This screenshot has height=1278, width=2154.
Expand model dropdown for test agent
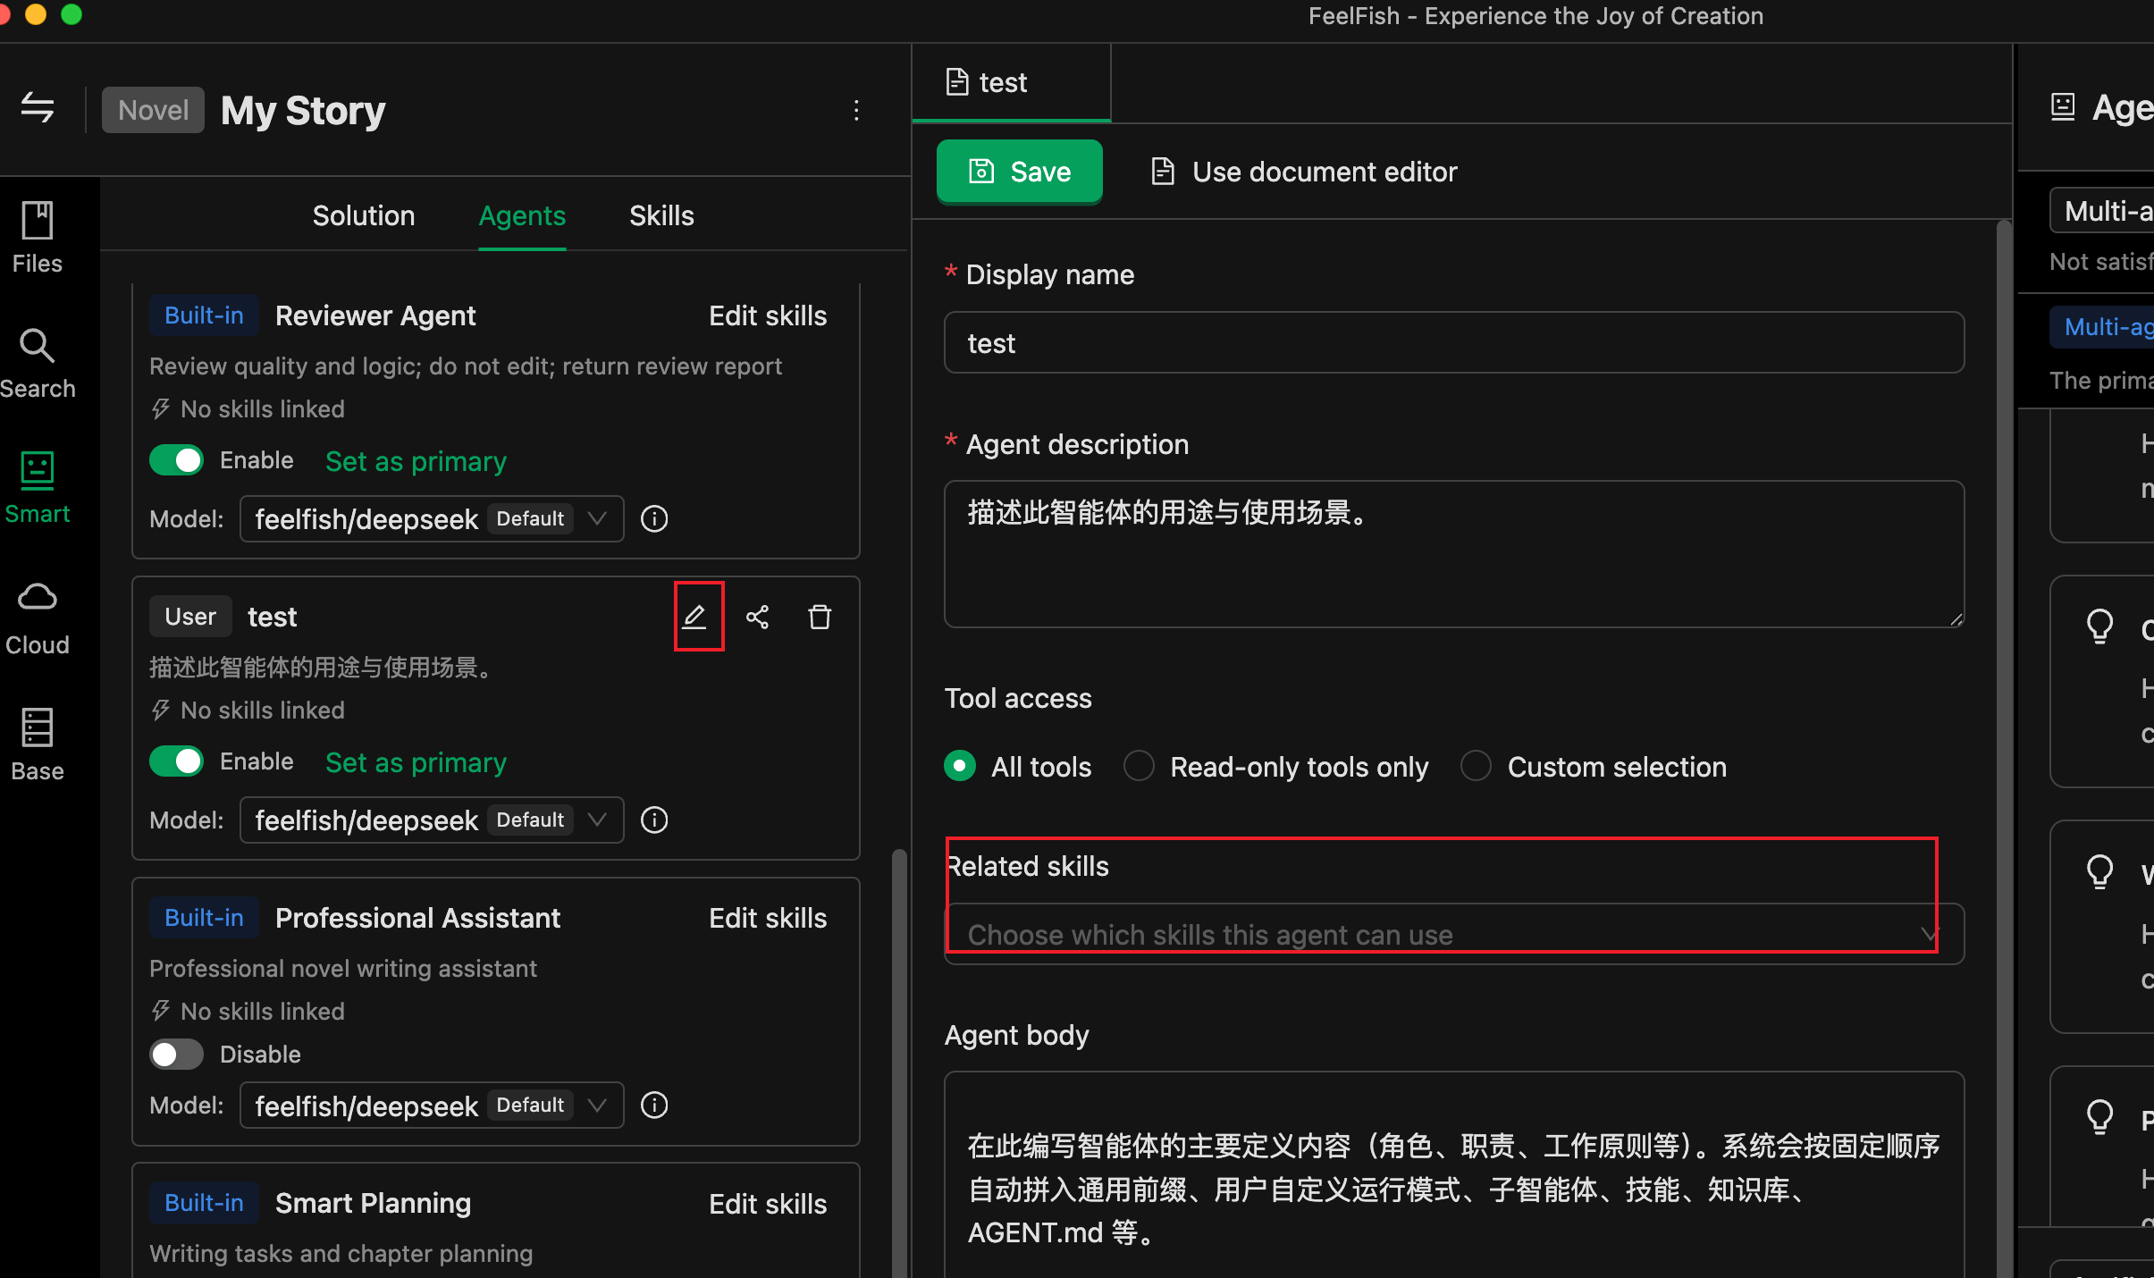(x=432, y=820)
